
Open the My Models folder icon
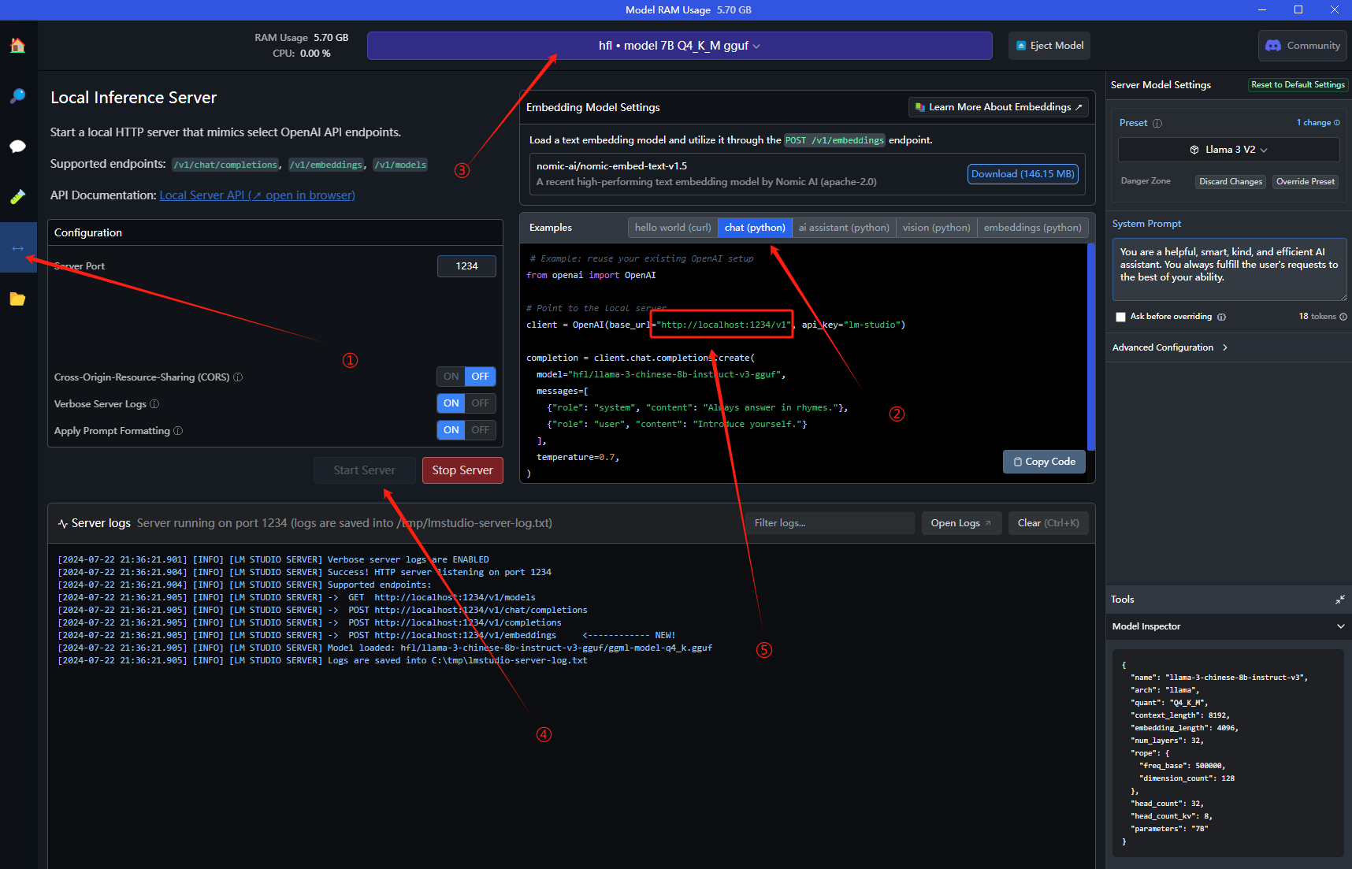click(x=17, y=299)
